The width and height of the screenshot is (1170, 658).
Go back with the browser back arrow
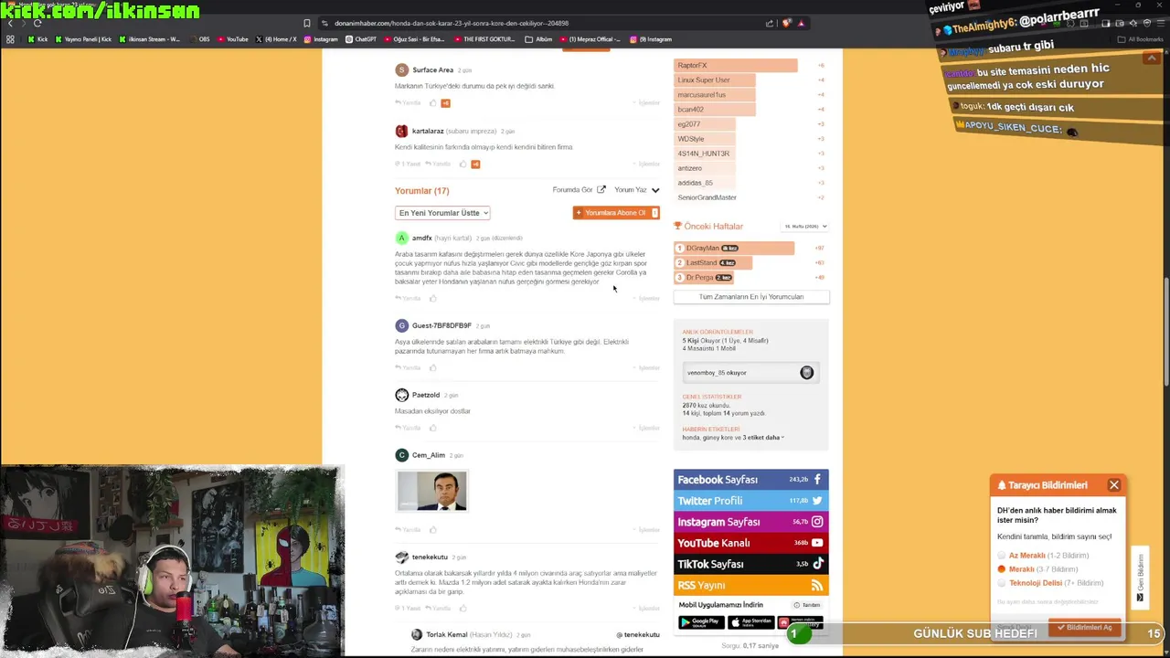[x=10, y=23]
